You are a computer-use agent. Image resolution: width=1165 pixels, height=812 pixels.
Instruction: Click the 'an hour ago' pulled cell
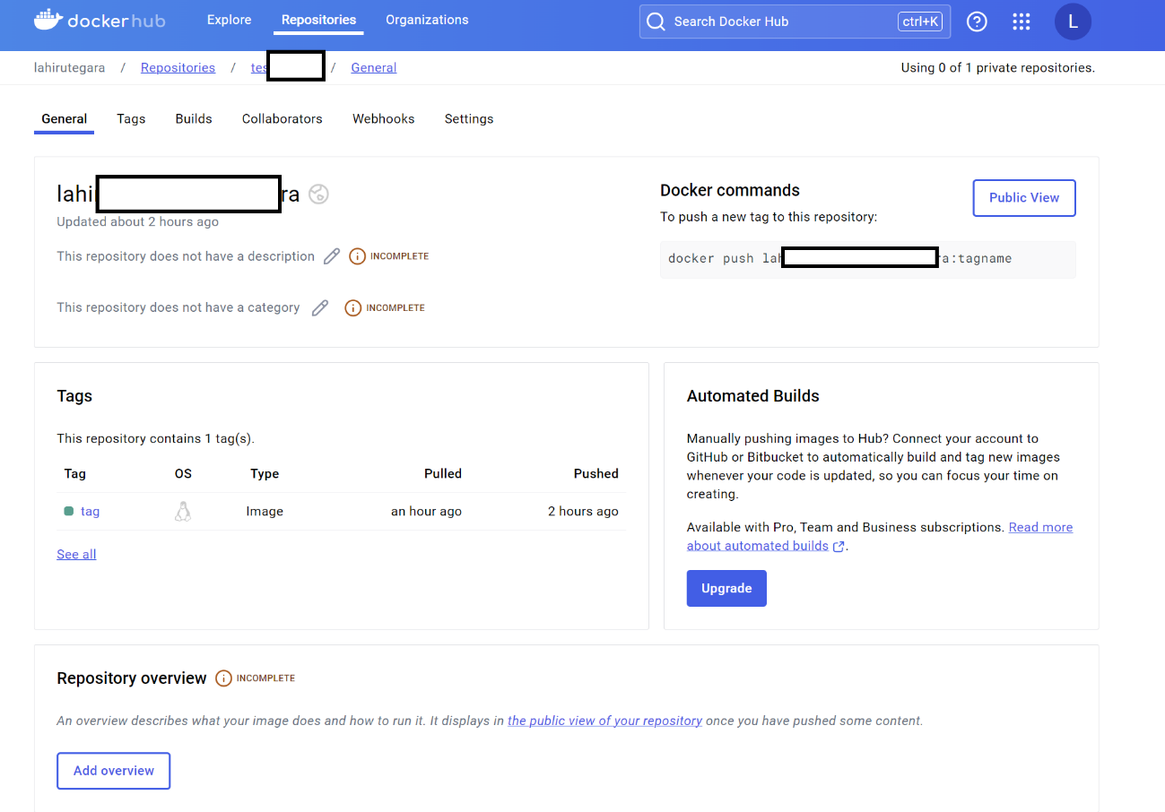click(x=426, y=512)
